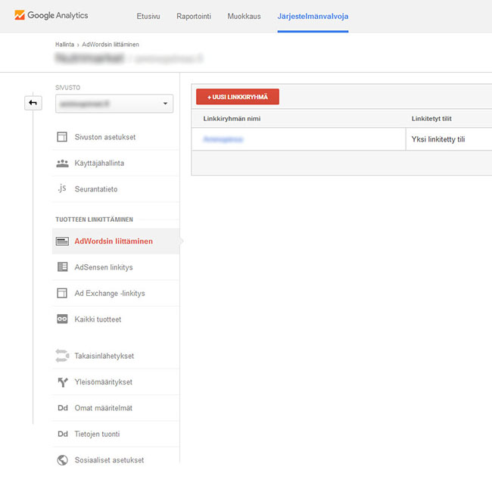
Task: Open the Sivusto property dropdown
Action: click(114, 104)
